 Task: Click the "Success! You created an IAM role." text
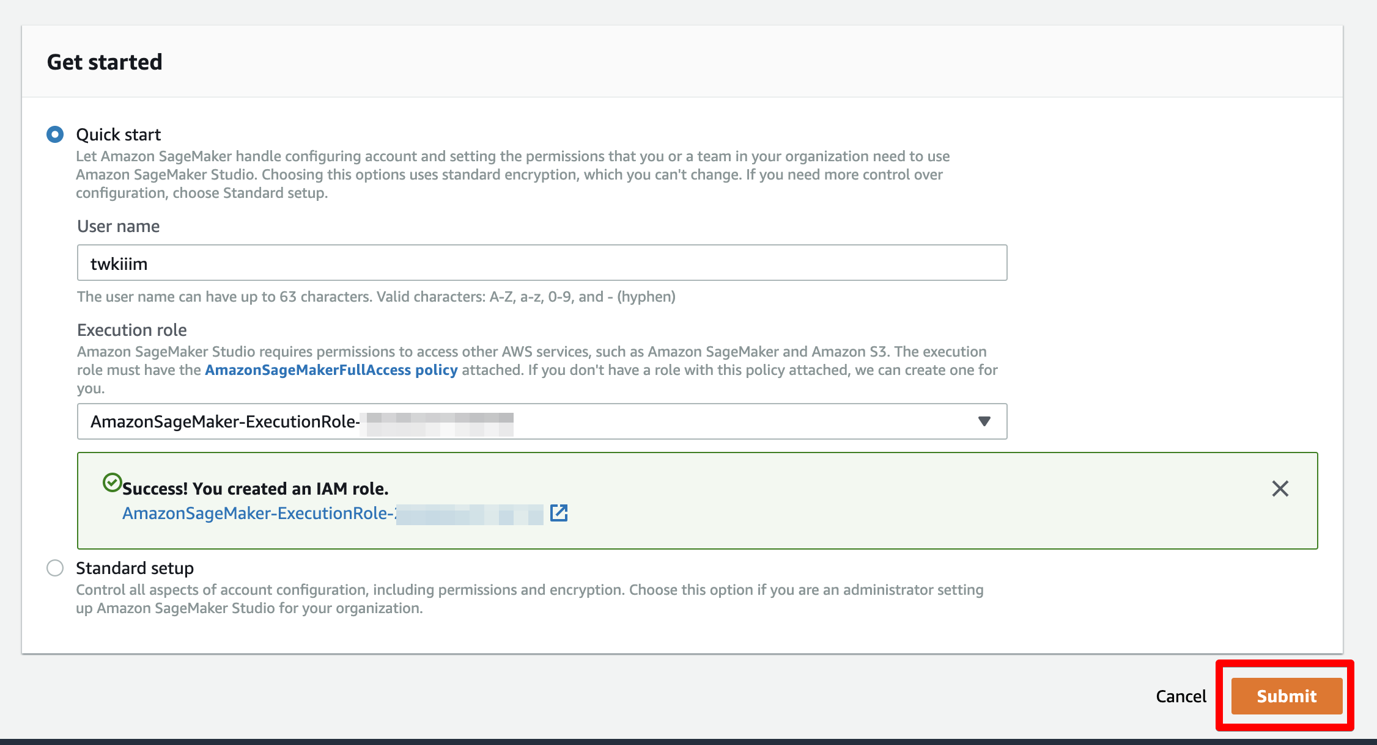(256, 489)
